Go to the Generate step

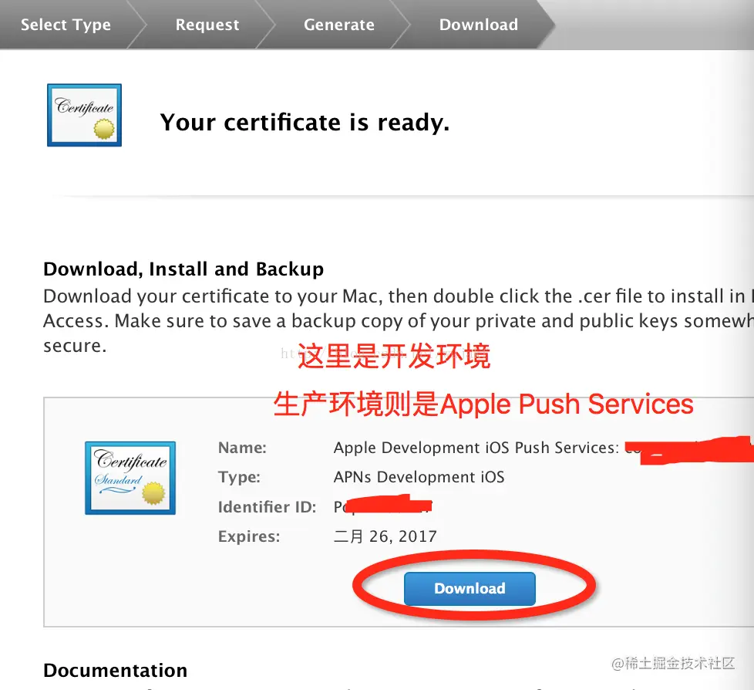pos(339,25)
